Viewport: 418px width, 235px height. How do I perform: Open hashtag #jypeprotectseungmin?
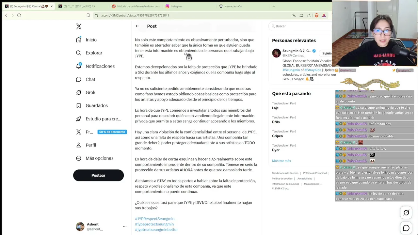(154, 224)
